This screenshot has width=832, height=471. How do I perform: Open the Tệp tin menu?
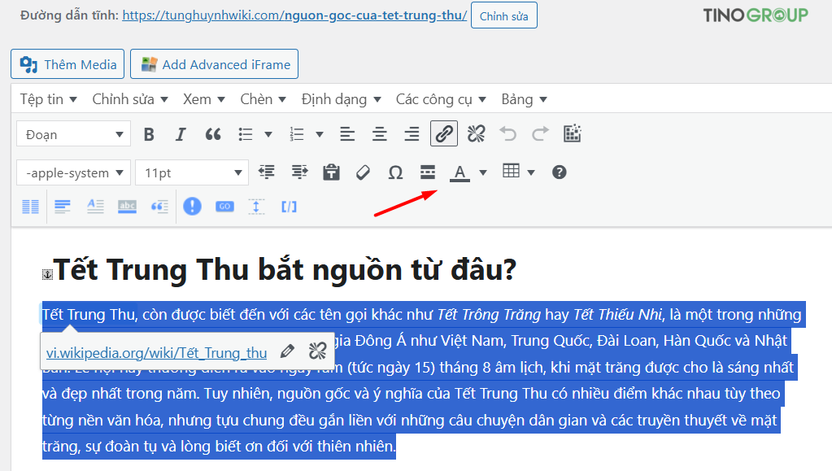48,99
